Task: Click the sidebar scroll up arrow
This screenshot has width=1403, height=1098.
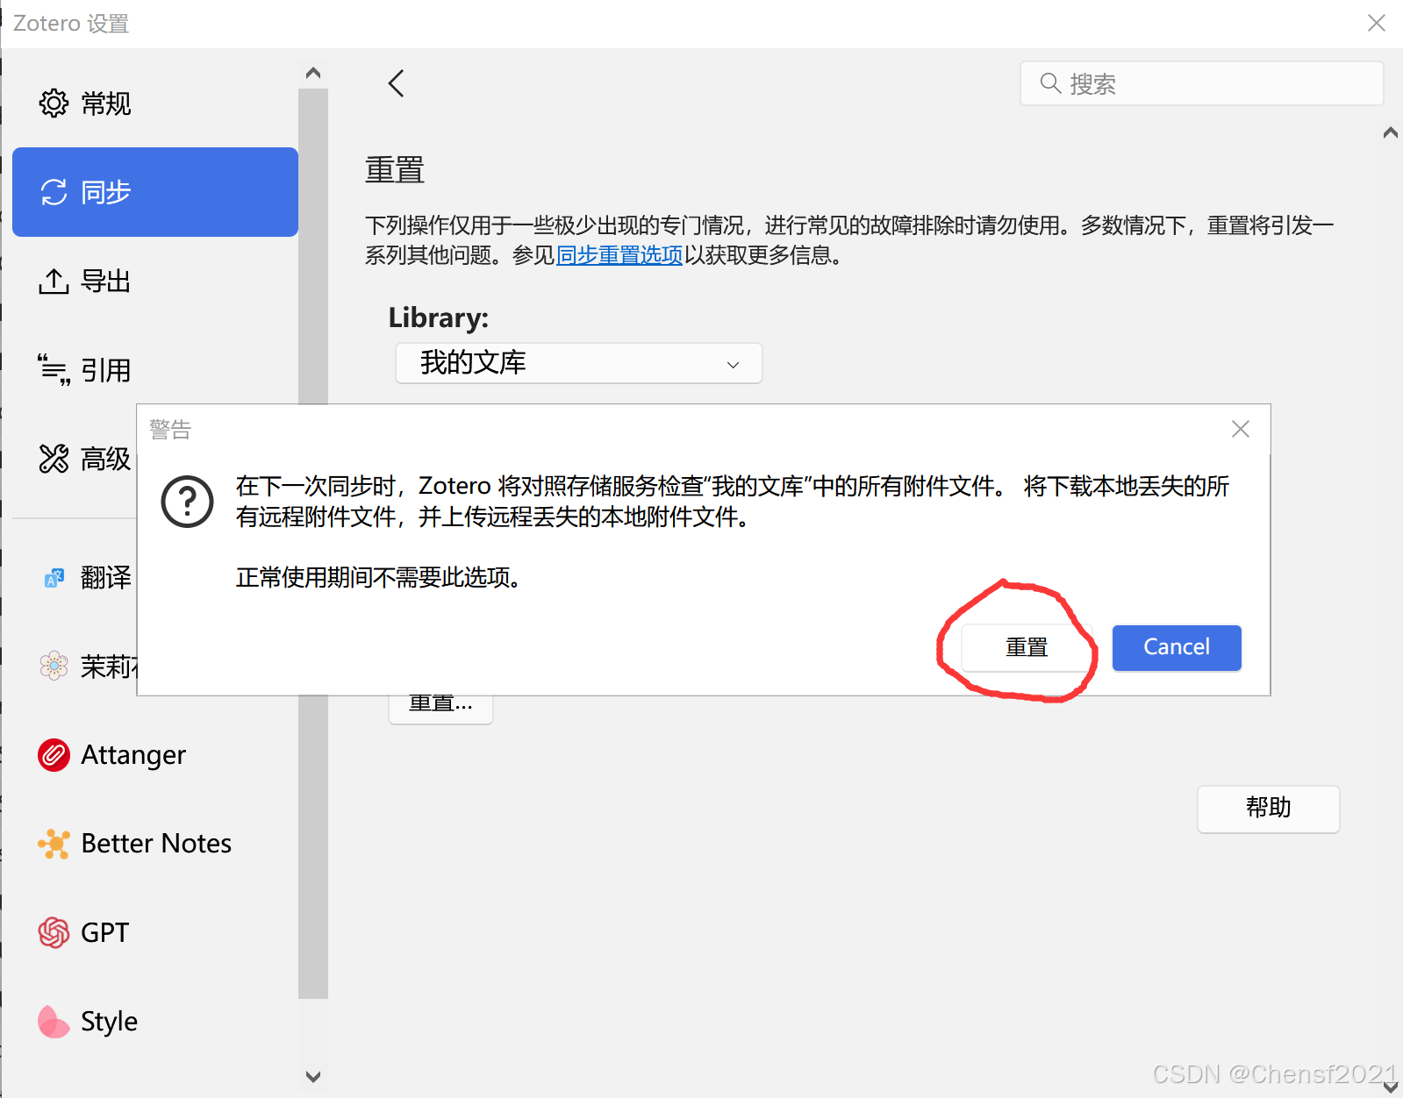Action: pyautogui.click(x=313, y=73)
